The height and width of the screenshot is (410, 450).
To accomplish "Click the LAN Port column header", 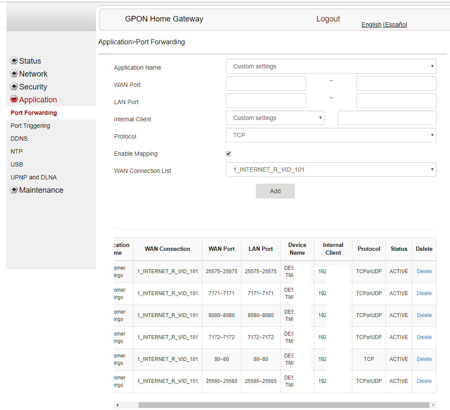I will [261, 249].
